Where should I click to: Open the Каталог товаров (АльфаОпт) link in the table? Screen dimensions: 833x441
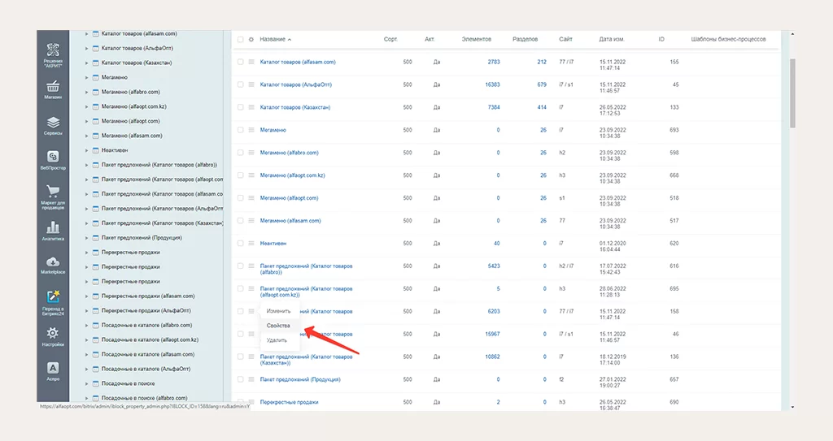point(295,84)
